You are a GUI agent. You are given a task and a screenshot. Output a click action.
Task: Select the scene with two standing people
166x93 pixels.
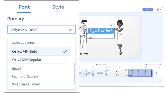[119, 73]
